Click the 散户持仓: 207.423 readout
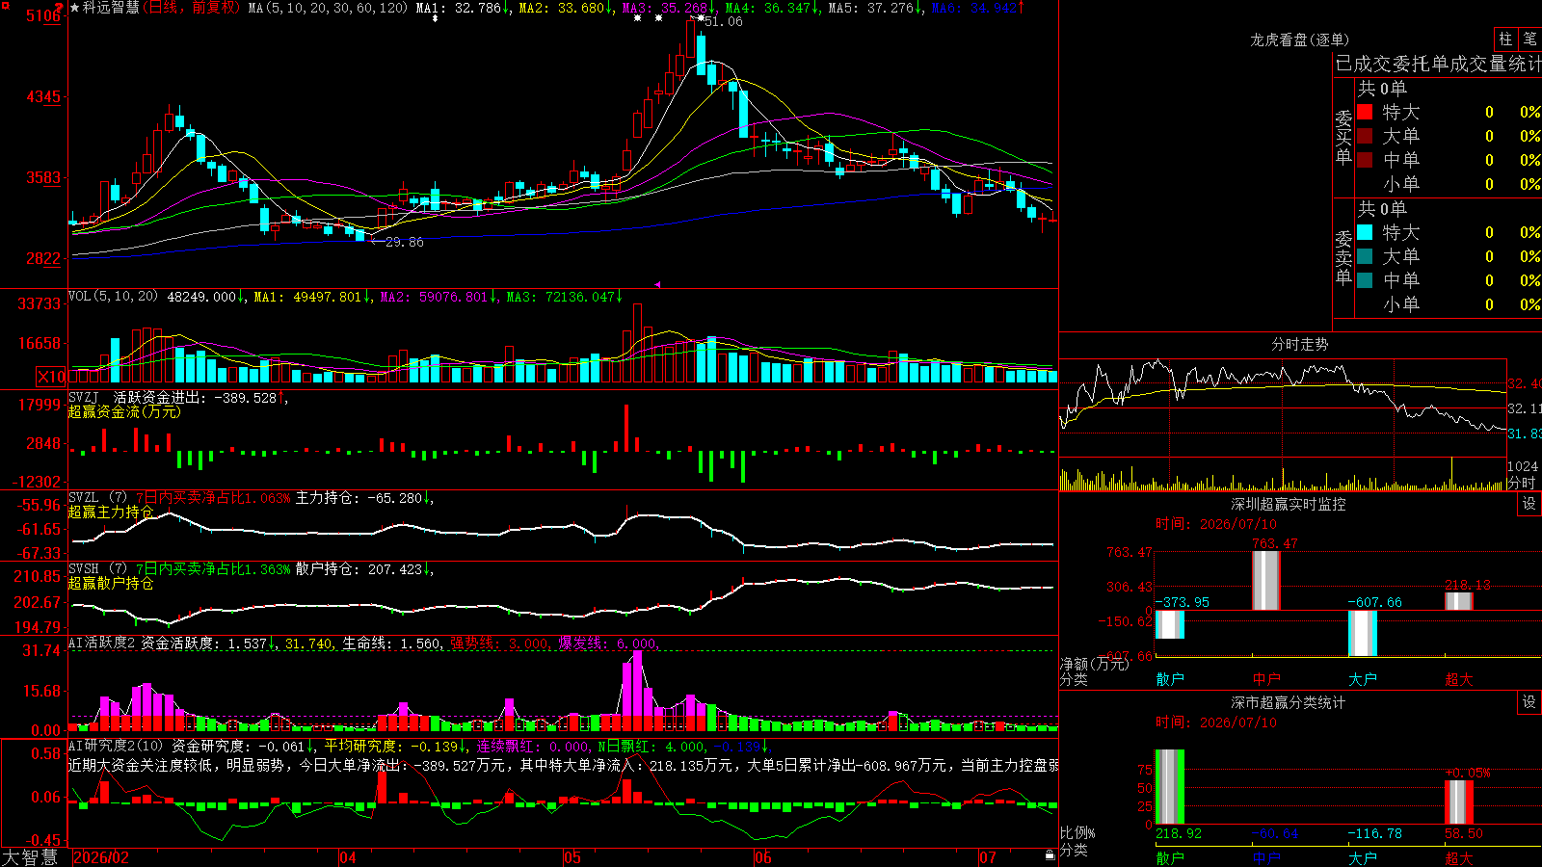 (x=364, y=569)
